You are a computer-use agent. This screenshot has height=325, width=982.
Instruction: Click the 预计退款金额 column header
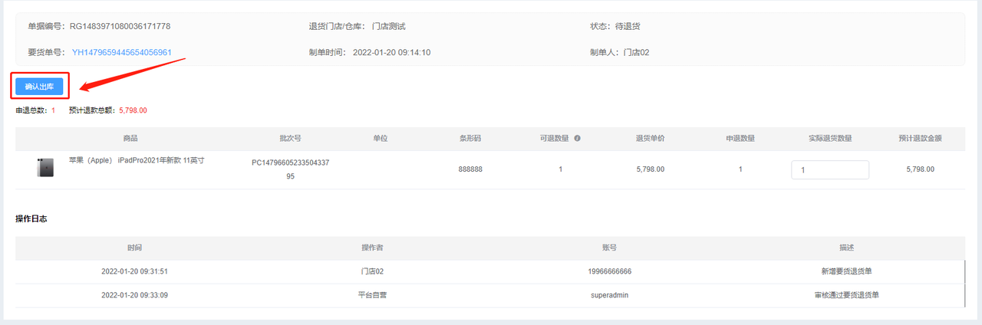pos(920,139)
